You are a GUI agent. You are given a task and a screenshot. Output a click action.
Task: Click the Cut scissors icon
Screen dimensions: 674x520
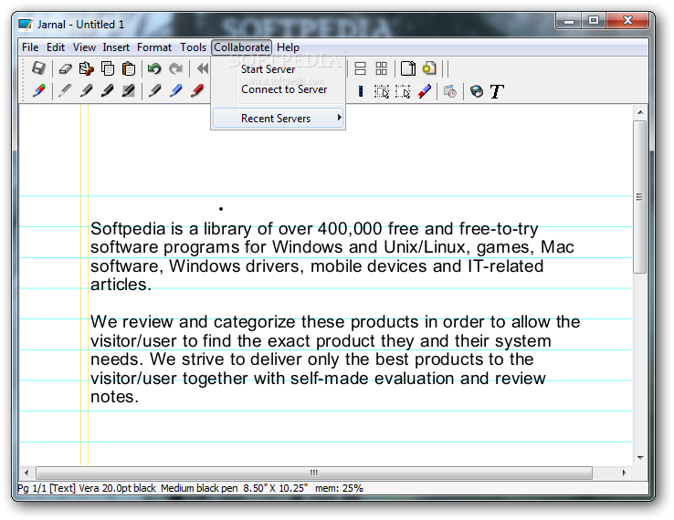(87, 68)
